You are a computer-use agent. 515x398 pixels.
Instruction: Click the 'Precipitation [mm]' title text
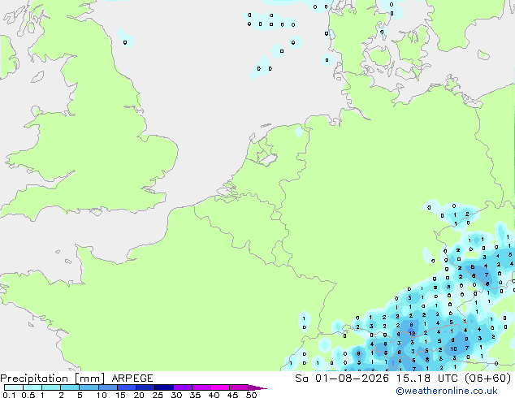[52, 379]
